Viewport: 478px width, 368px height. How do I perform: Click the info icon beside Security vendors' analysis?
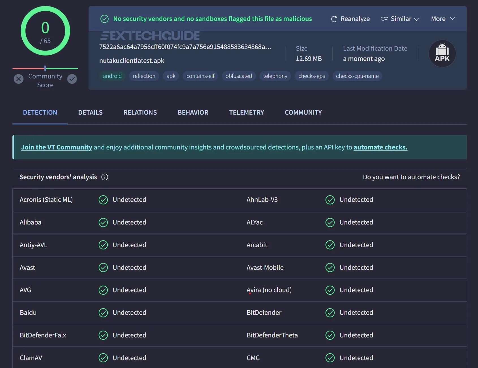point(105,177)
